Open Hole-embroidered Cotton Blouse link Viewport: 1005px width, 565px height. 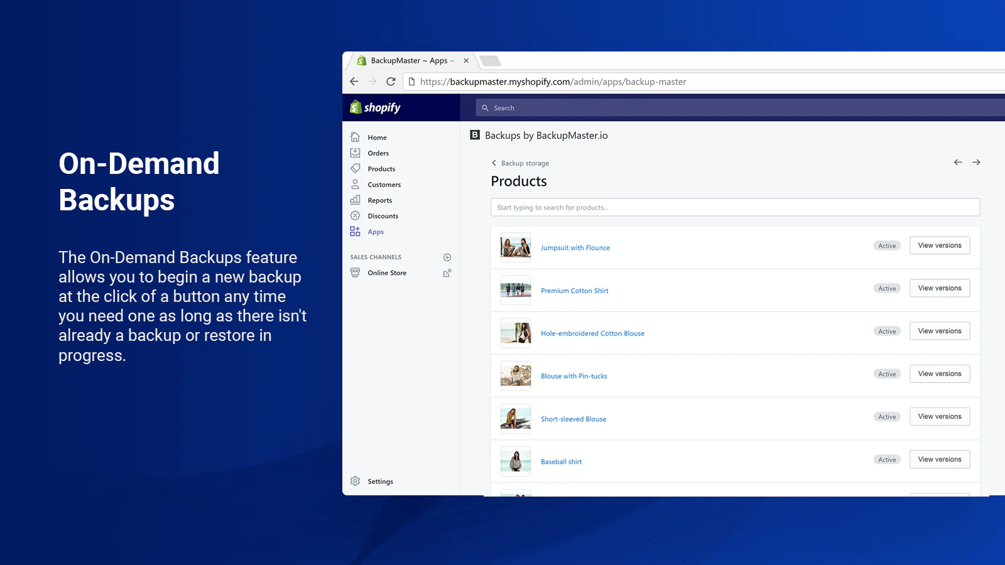592,333
